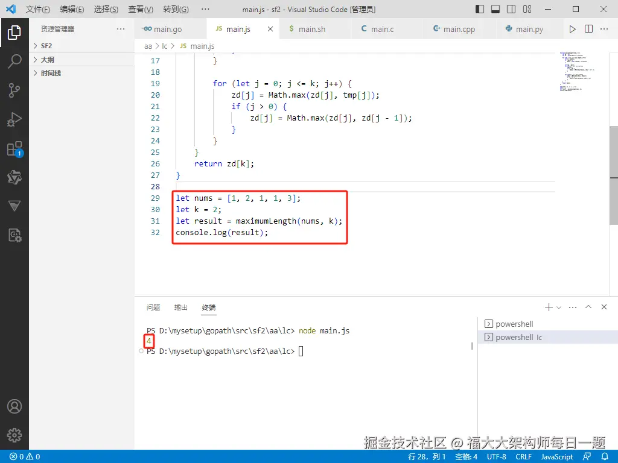Open notifications bell in status bar
The height and width of the screenshot is (463, 618).
click(x=605, y=456)
